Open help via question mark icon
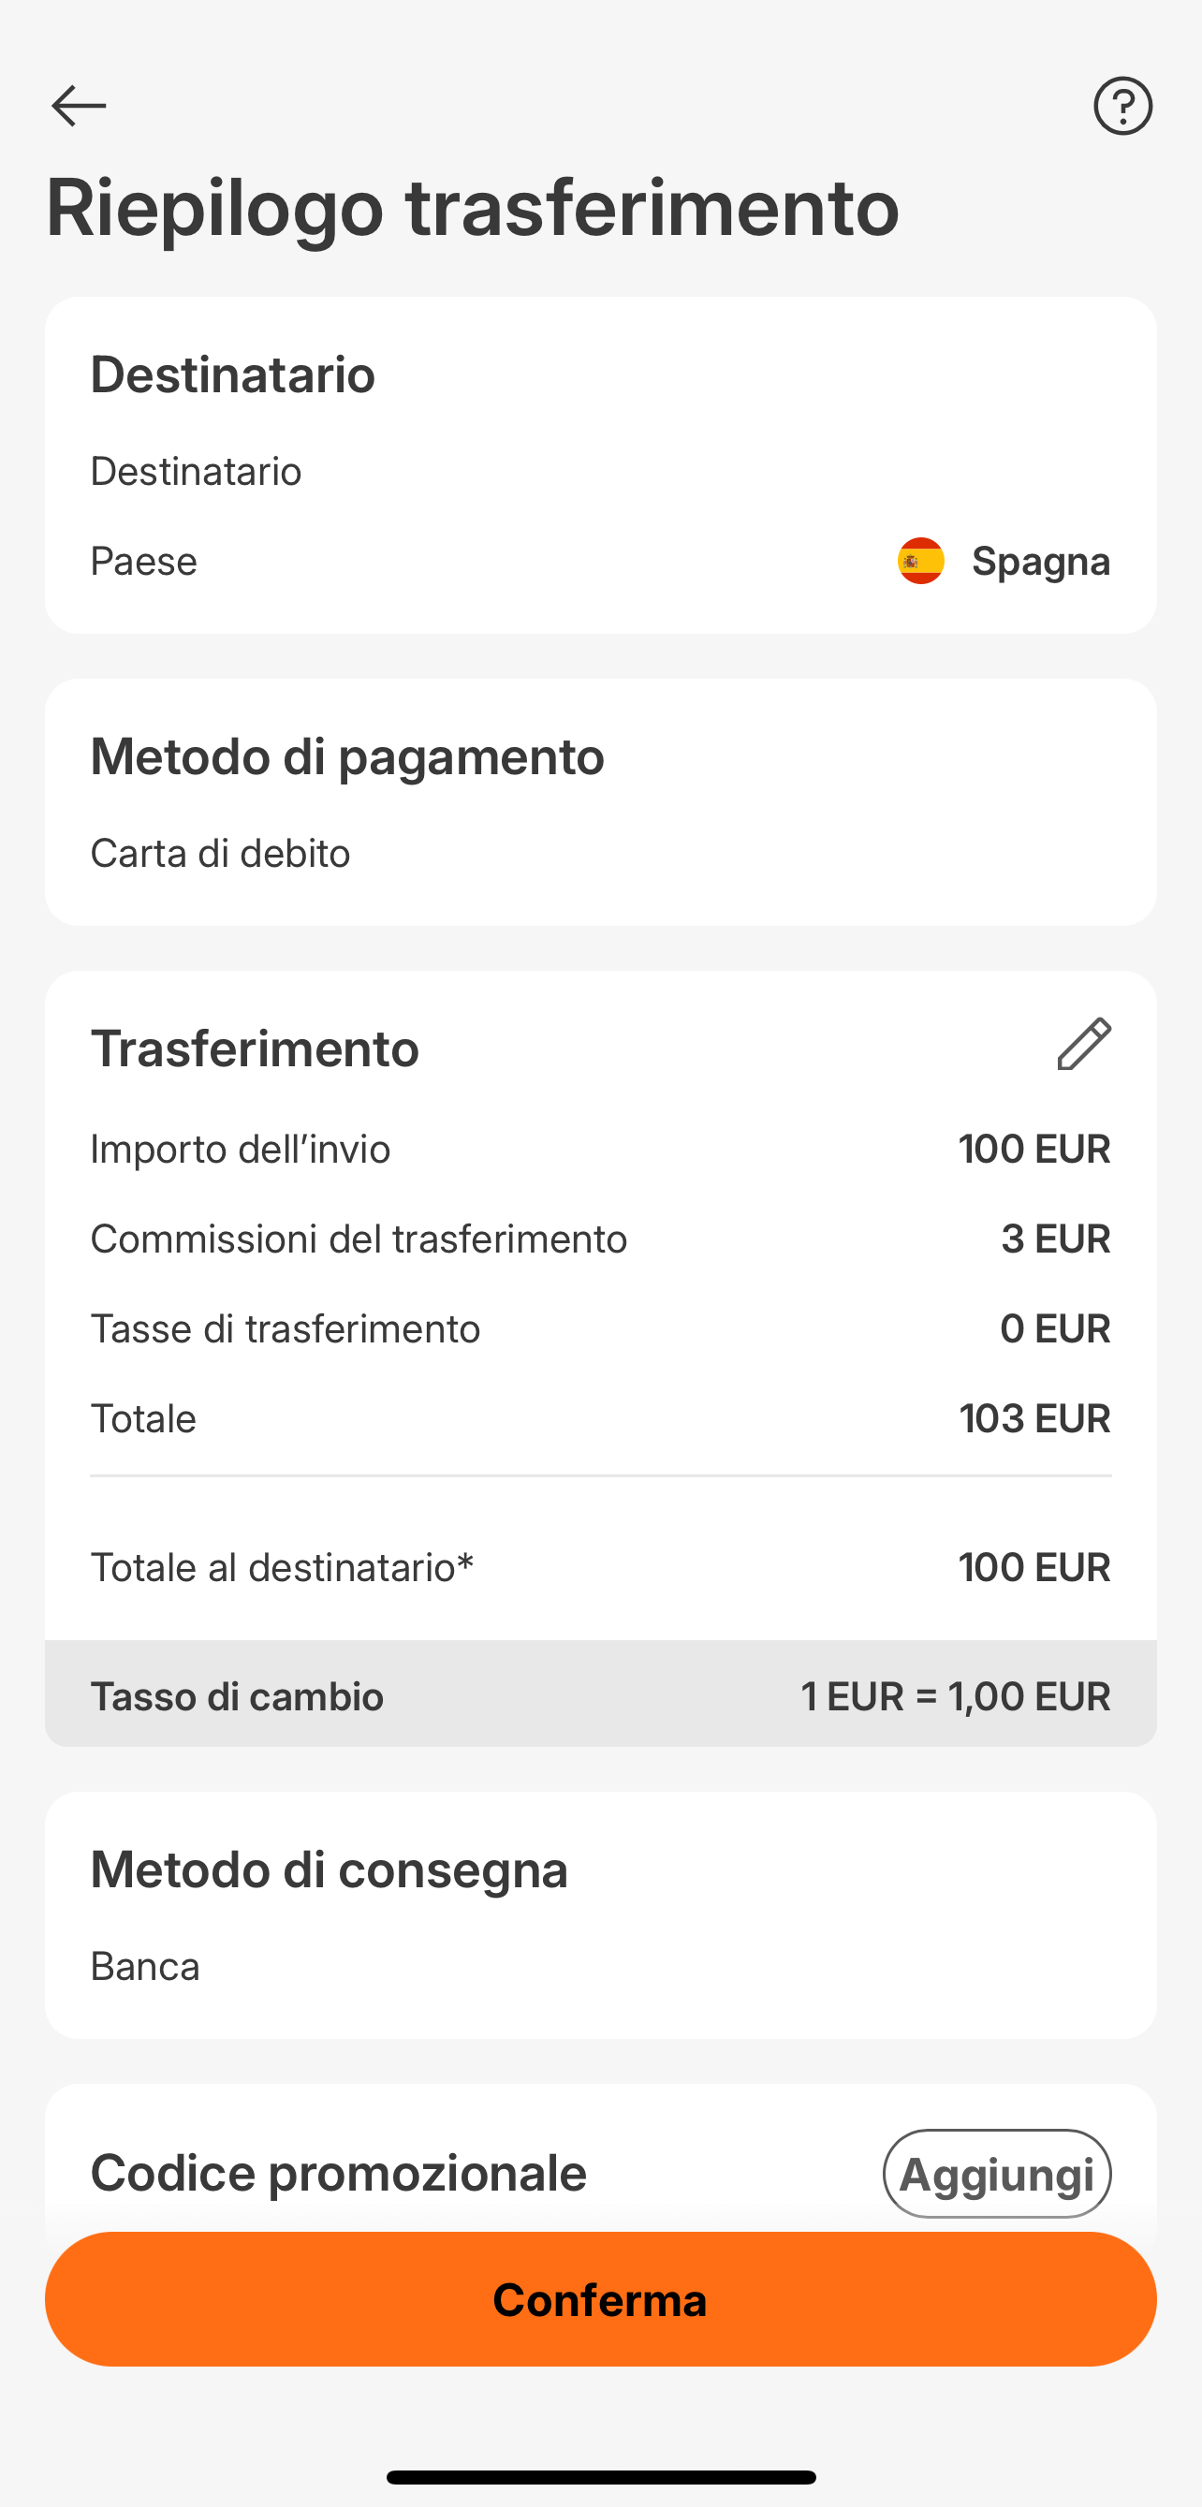The image size is (1202, 2507). (1122, 106)
